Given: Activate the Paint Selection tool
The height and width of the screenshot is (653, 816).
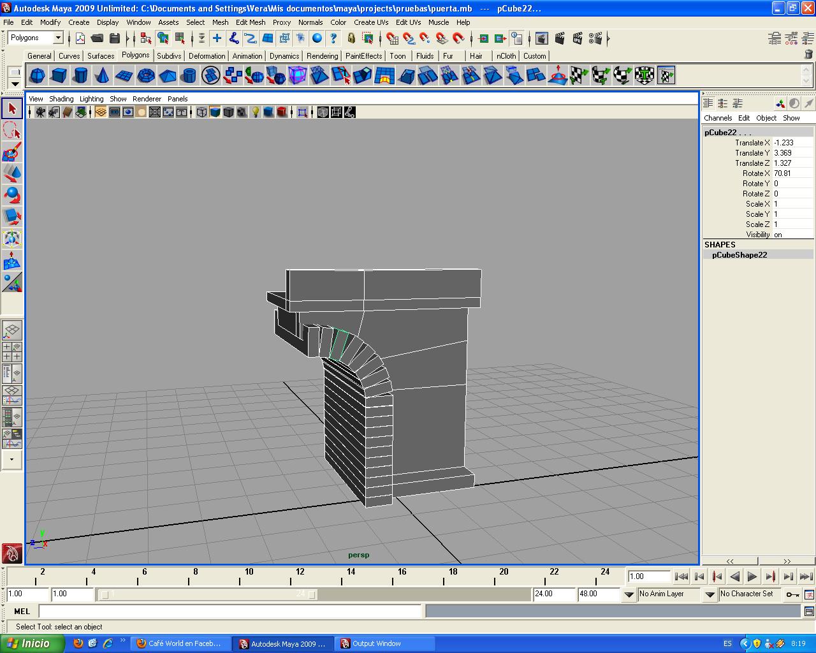Looking at the screenshot, I should 11,152.
